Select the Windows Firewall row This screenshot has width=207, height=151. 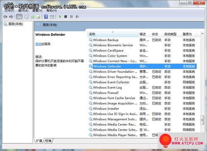click(142, 93)
